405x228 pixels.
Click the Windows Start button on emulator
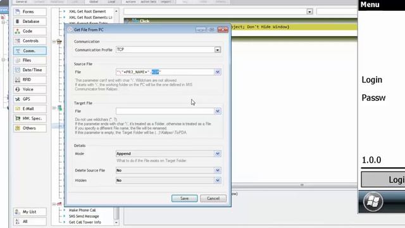click(x=373, y=201)
